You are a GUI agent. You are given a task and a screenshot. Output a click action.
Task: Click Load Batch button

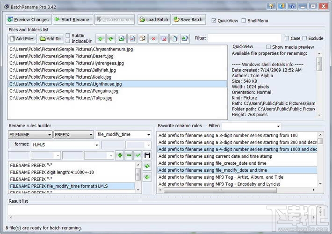(154, 20)
